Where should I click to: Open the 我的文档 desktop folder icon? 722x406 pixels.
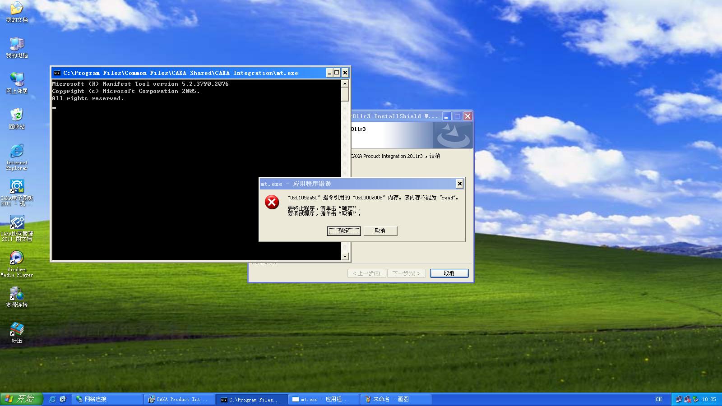[17, 12]
